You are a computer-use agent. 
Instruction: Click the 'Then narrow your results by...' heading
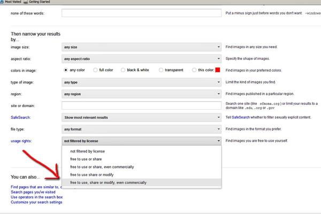pos(36,37)
